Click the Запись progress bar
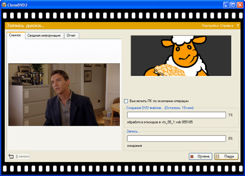245x176 pixels. [x=176, y=139]
